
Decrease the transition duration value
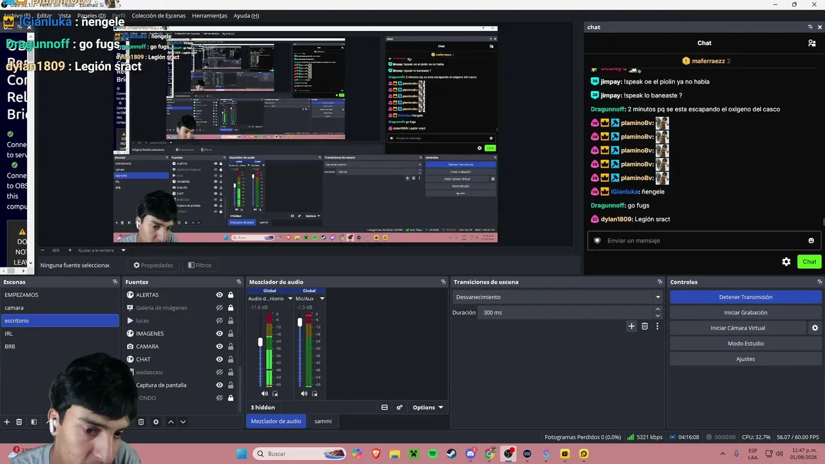pos(657,316)
